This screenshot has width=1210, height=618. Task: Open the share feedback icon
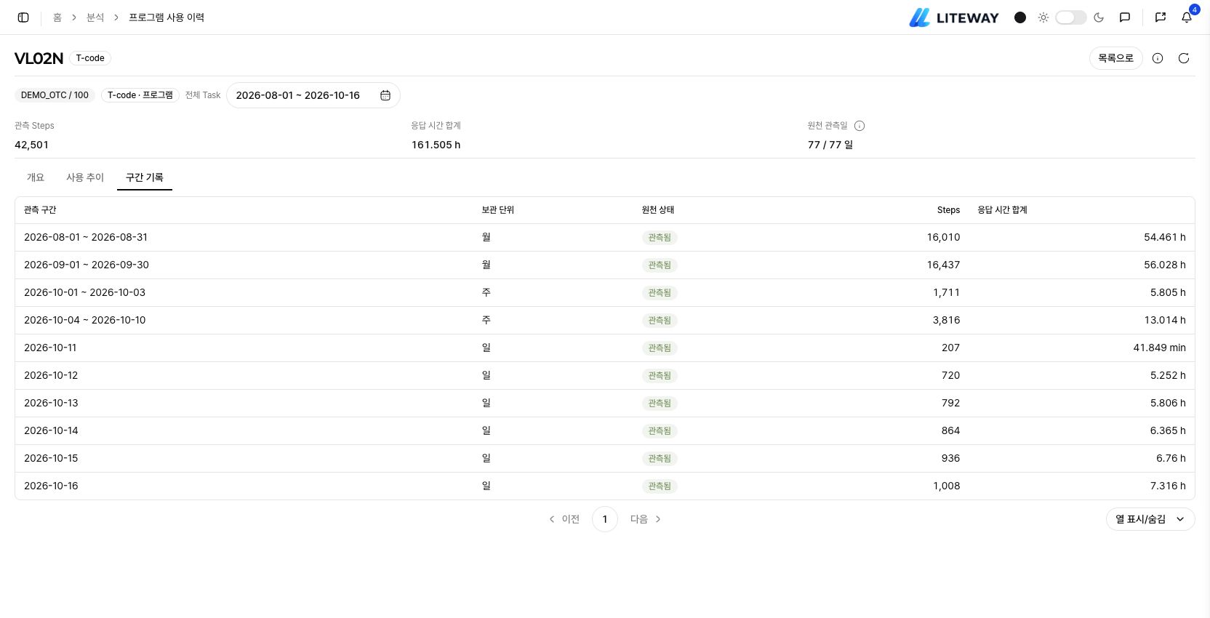(1161, 17)
